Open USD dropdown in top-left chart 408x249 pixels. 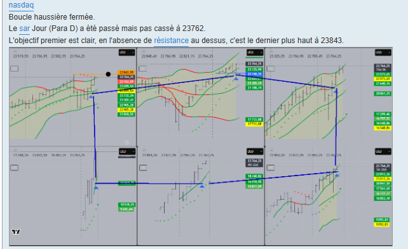126,53
